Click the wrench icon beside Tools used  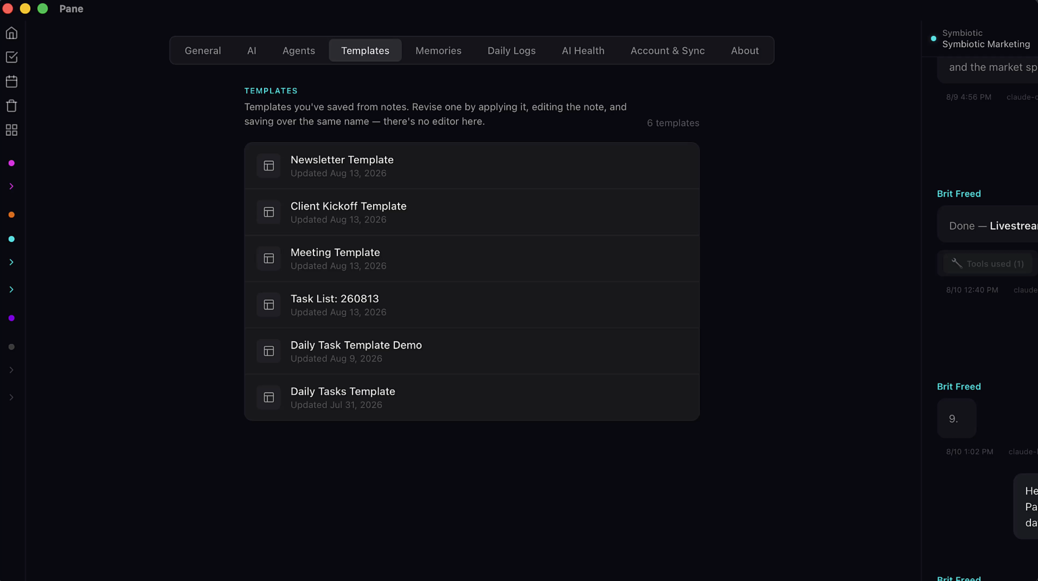pos(957,263)
